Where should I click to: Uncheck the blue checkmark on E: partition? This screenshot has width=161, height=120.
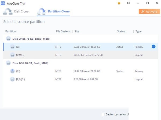(153, 47)
